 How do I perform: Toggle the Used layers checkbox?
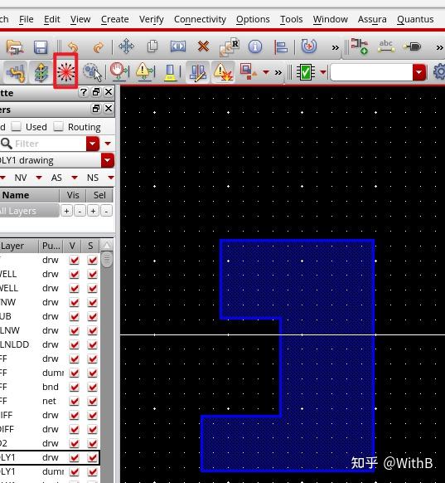point(16,127)
